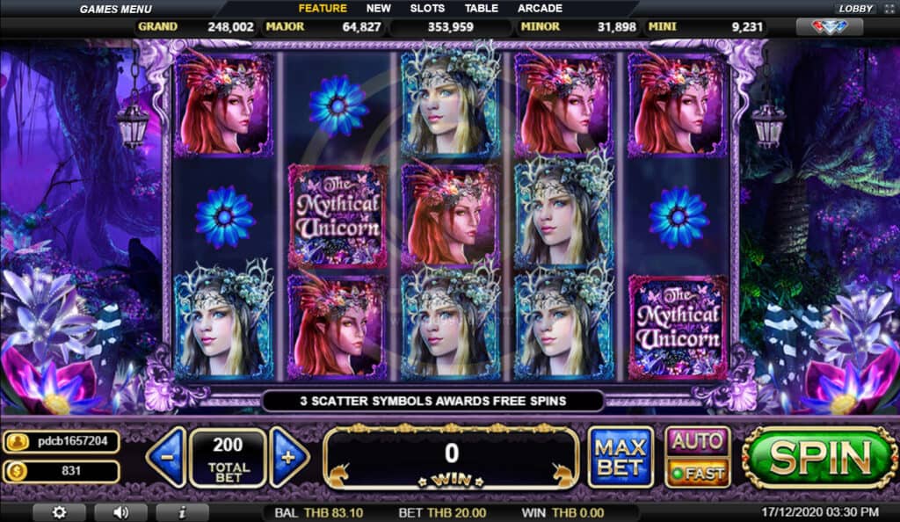The width and height of the screenshot is (900, 522).
Task: Return to the LOBBY
Action: tap(855, 9)
